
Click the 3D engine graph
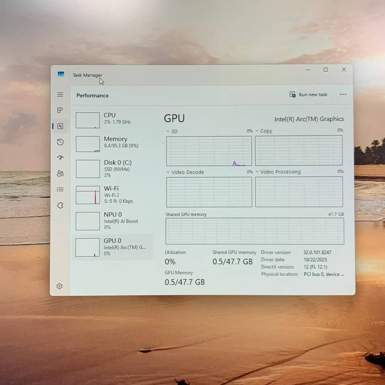(209, 151)
